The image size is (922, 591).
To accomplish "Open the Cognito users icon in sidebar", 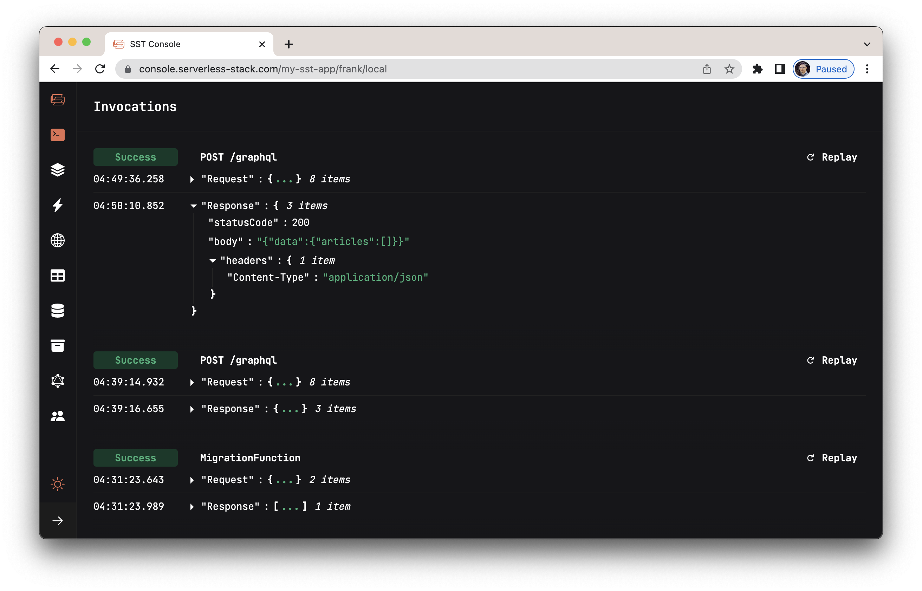I will tap(58, 416).
